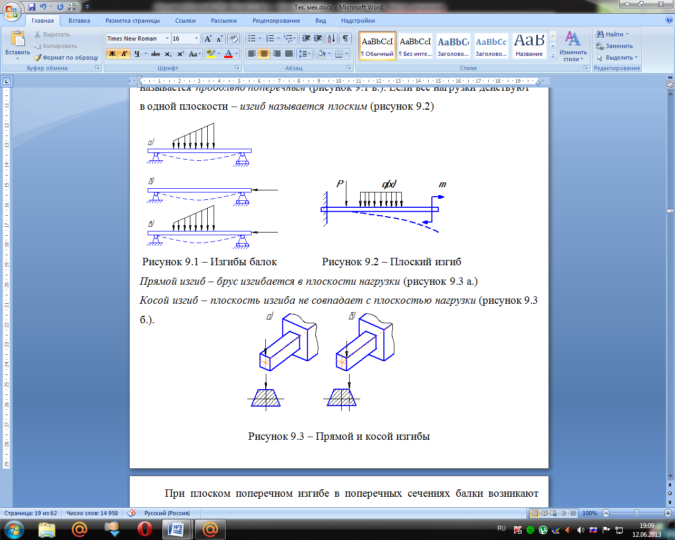The height and width of the screenshot is (540, 675).
Task: Apply the Без интервала style
Action: tap(416, 46)
